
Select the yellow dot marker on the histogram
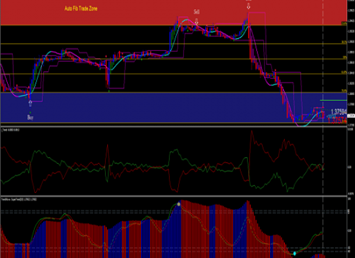point(179,204)
